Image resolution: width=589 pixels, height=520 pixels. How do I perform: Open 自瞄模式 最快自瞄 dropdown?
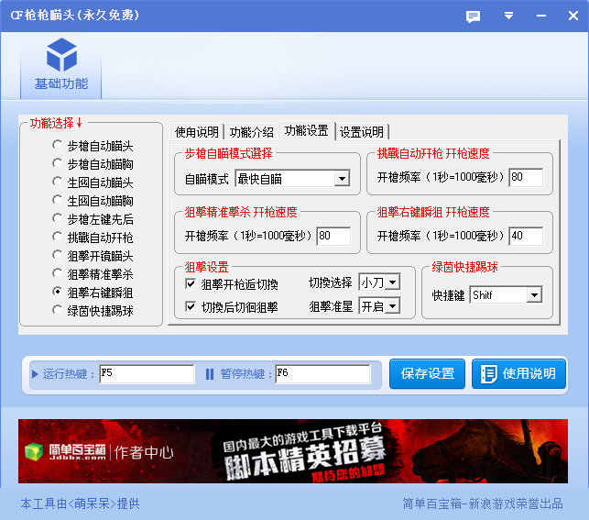[x=292, y=178]
